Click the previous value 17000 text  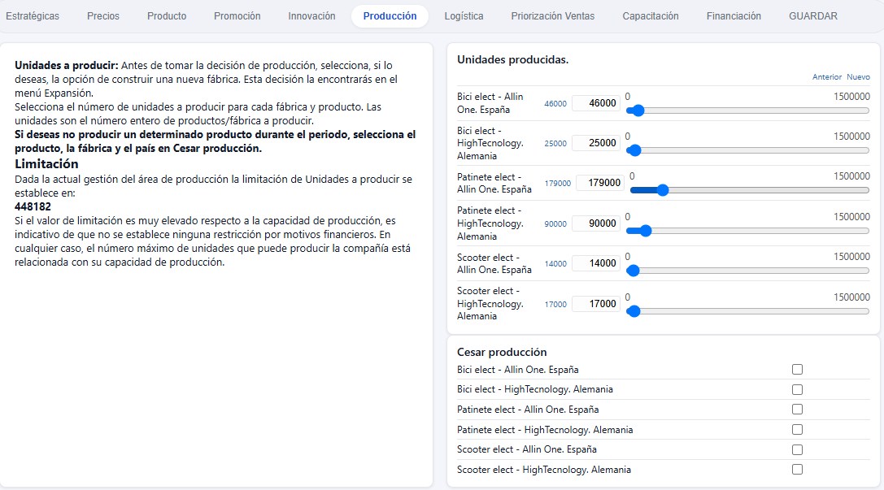point(555,304)
